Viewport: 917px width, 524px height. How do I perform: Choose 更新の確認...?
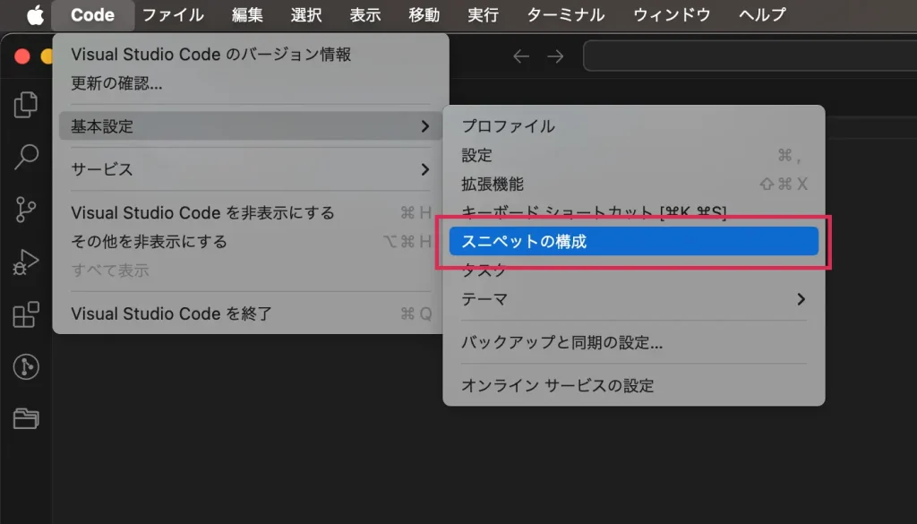click(x=251, y=83)
